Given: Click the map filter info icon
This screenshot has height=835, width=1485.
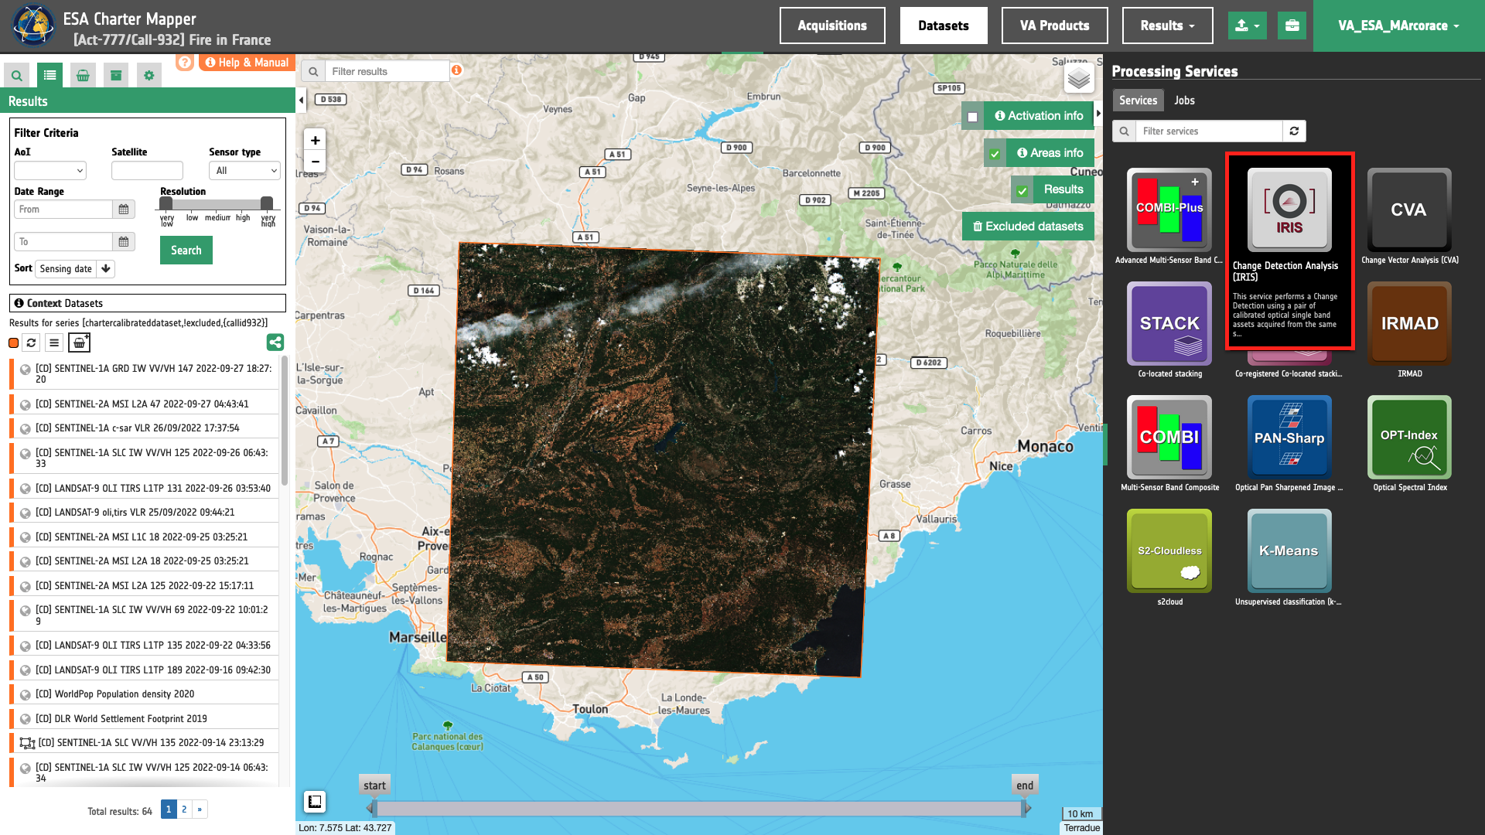Looking at the screenshot, I should point(457,70).
